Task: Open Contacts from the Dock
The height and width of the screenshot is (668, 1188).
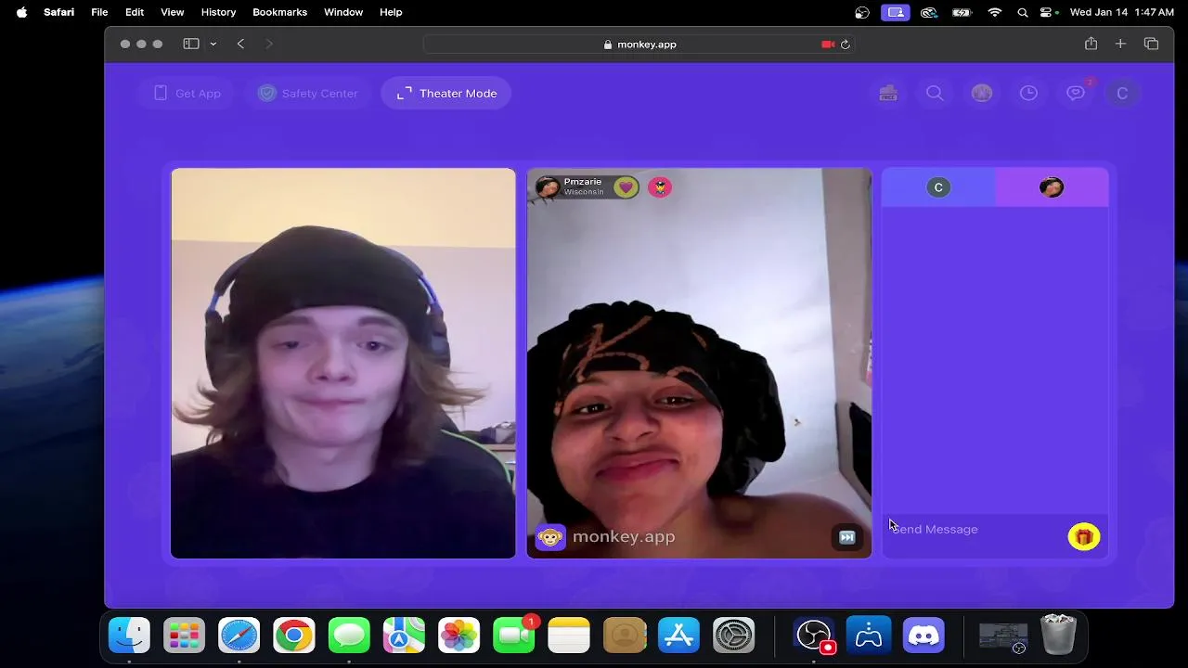Action: 624,636
